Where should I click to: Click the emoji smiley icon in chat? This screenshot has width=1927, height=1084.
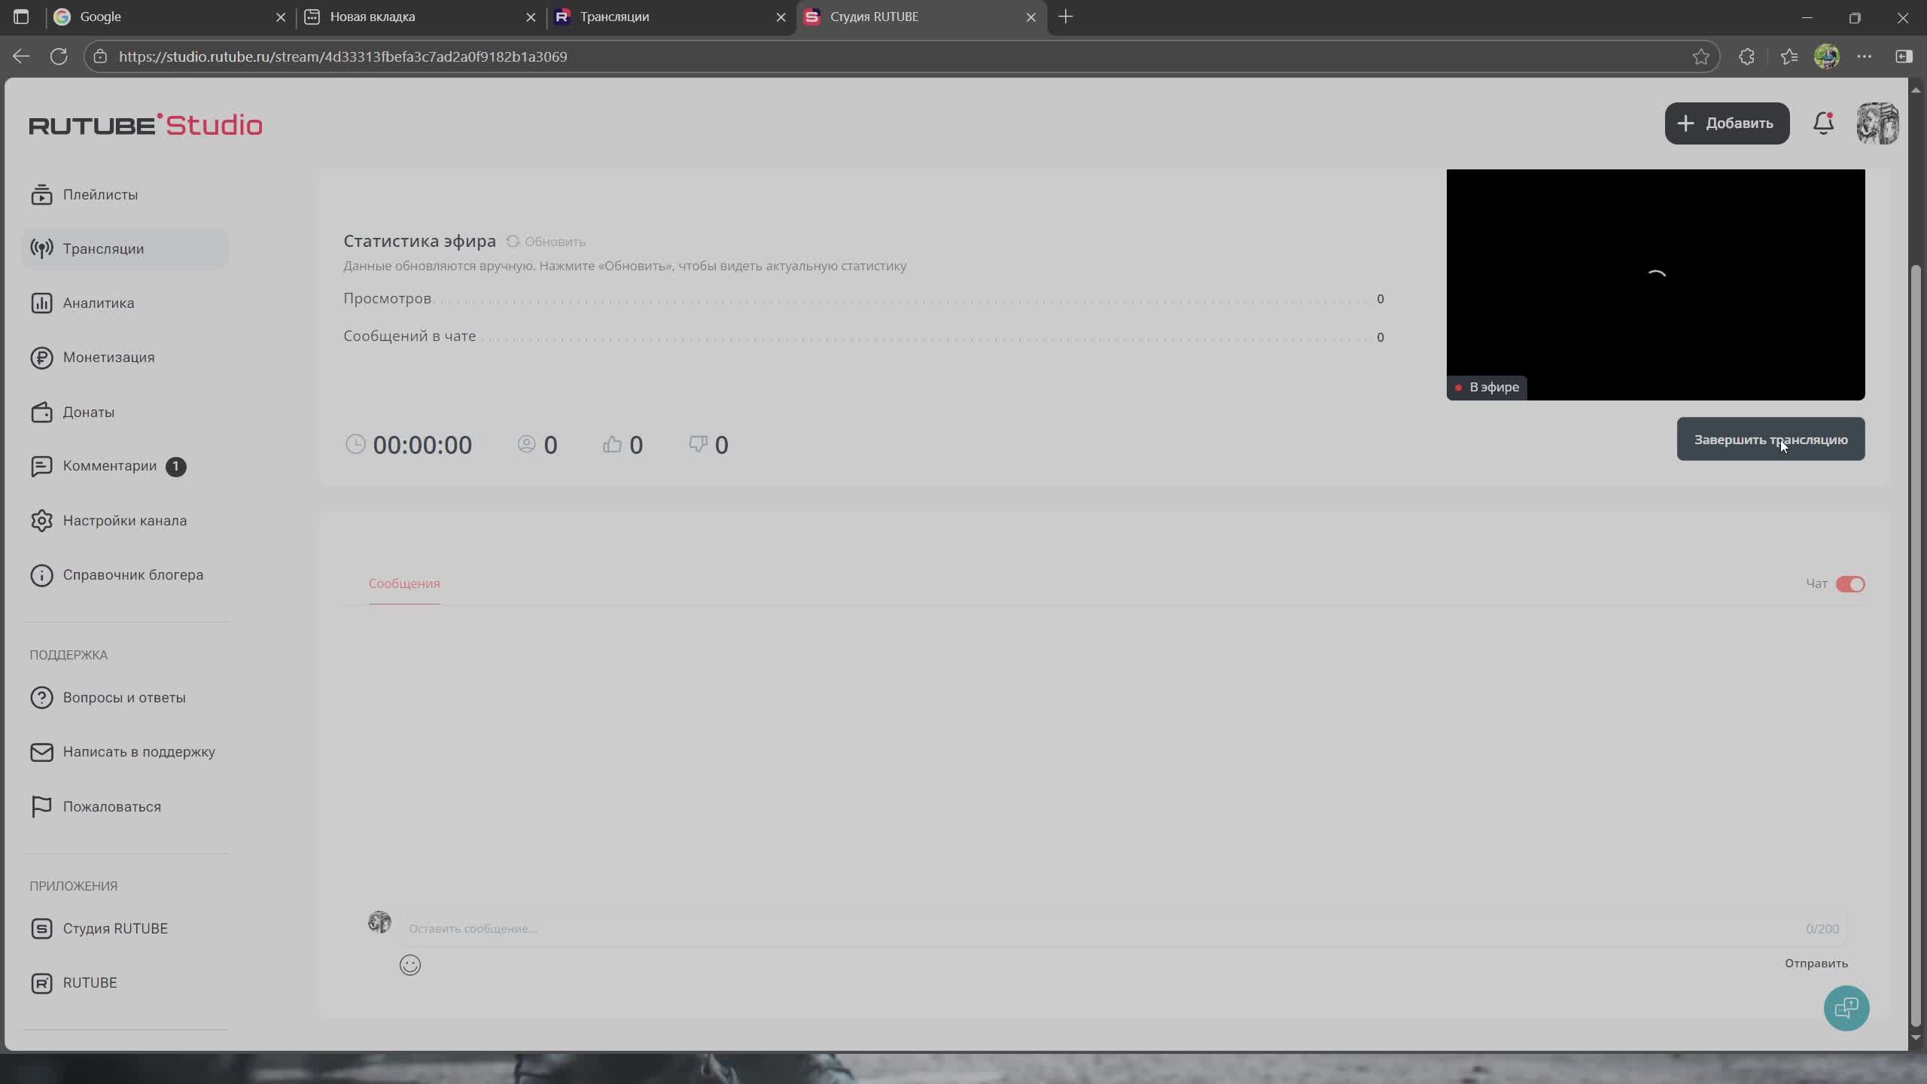point(409,964)
